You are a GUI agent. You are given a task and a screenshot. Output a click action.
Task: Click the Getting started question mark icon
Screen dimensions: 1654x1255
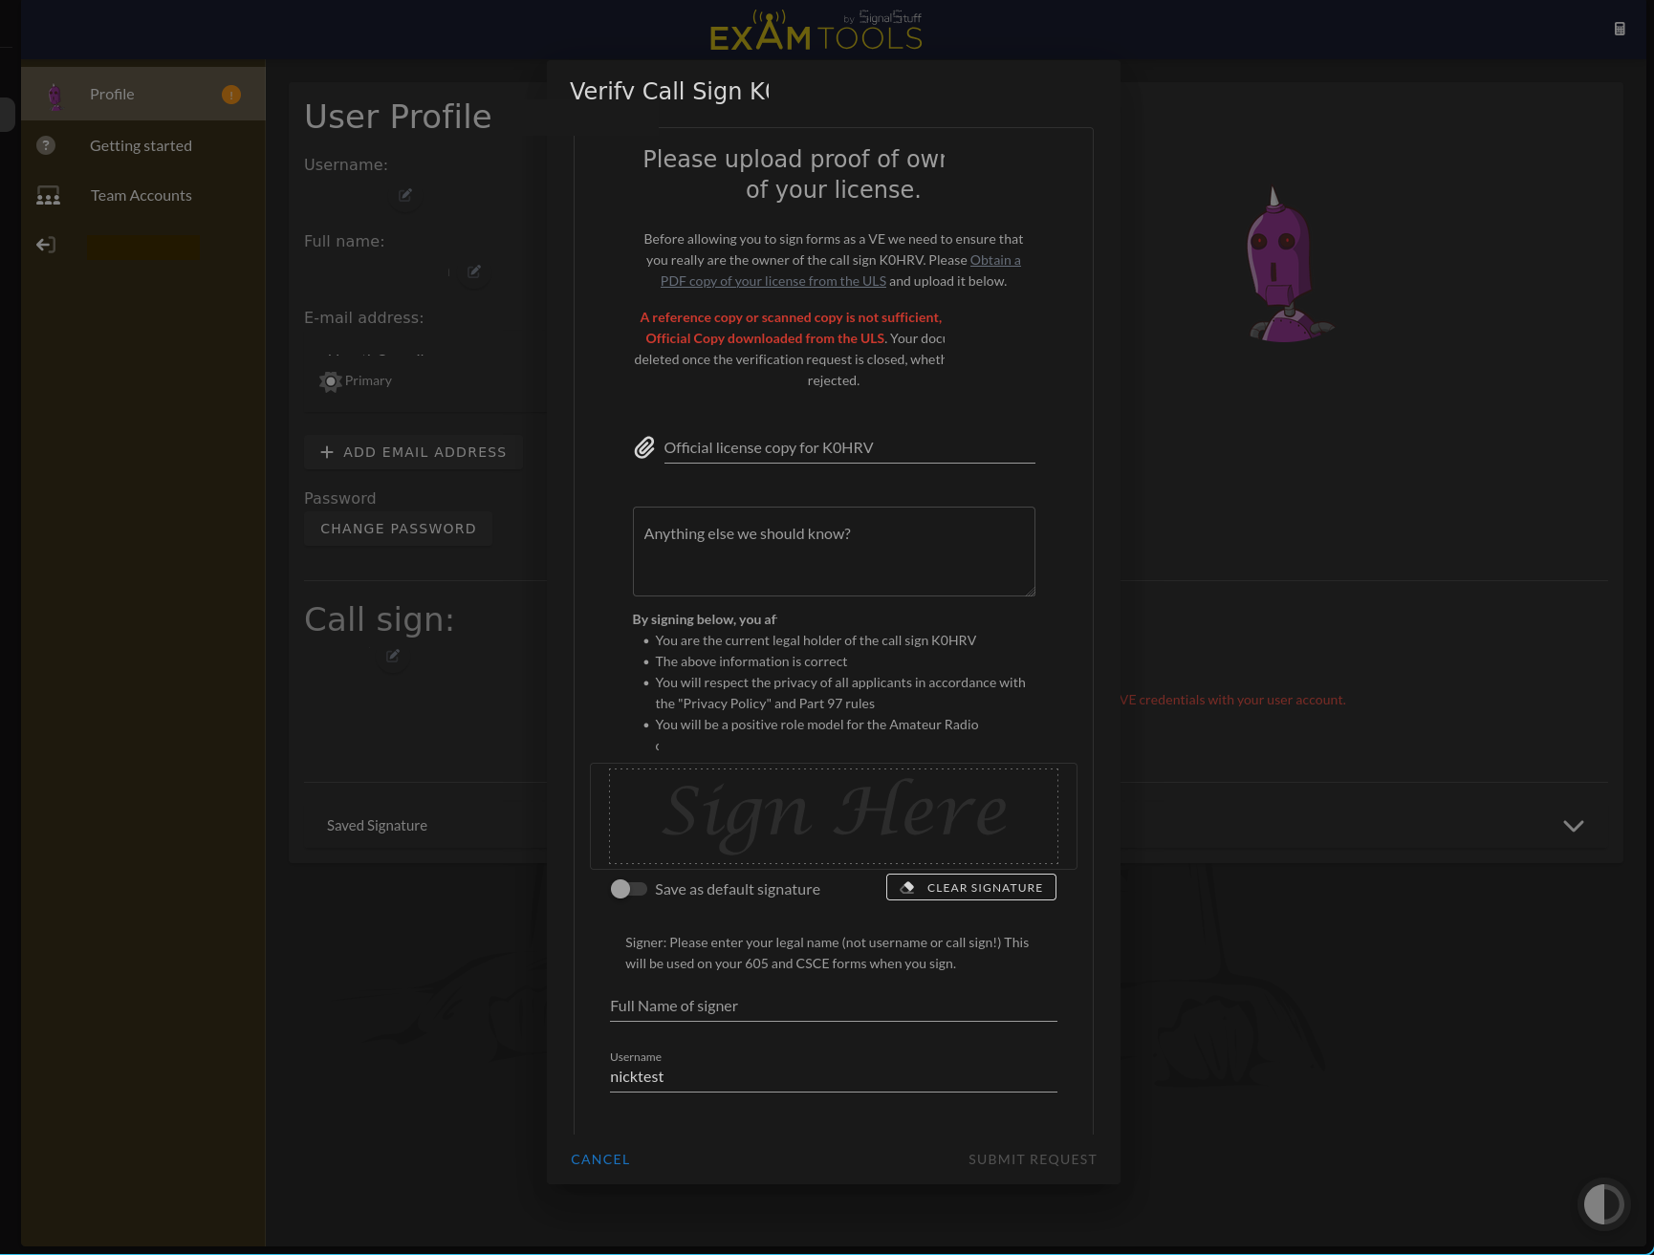[x=46, y=145]
